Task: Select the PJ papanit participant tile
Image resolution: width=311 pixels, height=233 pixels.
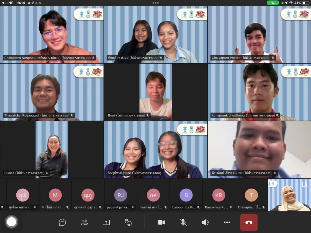Action: click(121, 195)
